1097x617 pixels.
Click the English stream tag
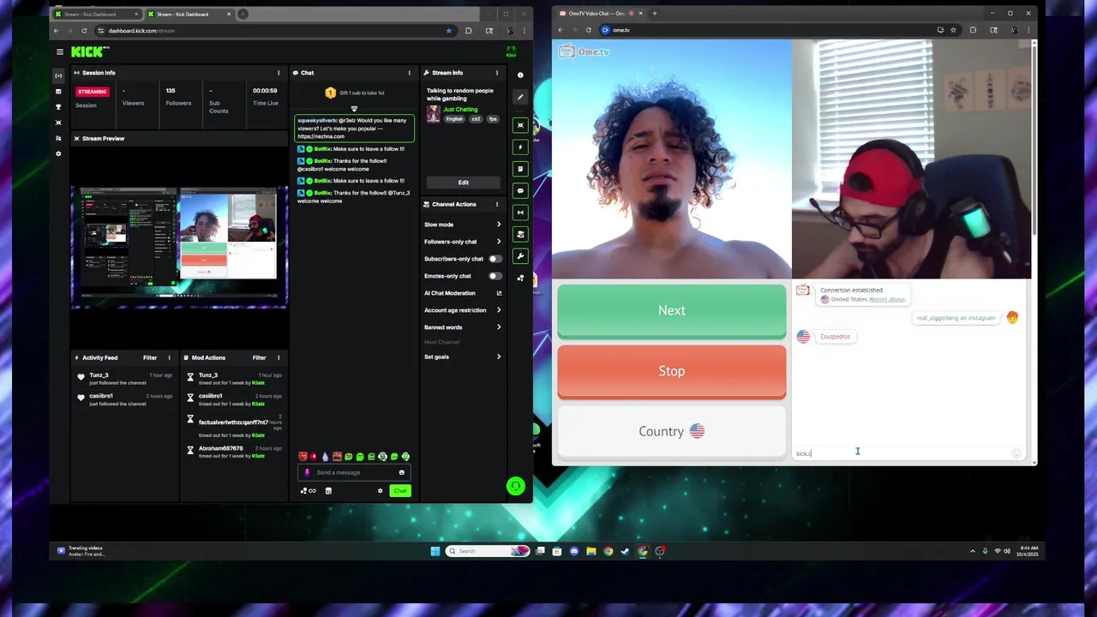(x=454, y=119)
